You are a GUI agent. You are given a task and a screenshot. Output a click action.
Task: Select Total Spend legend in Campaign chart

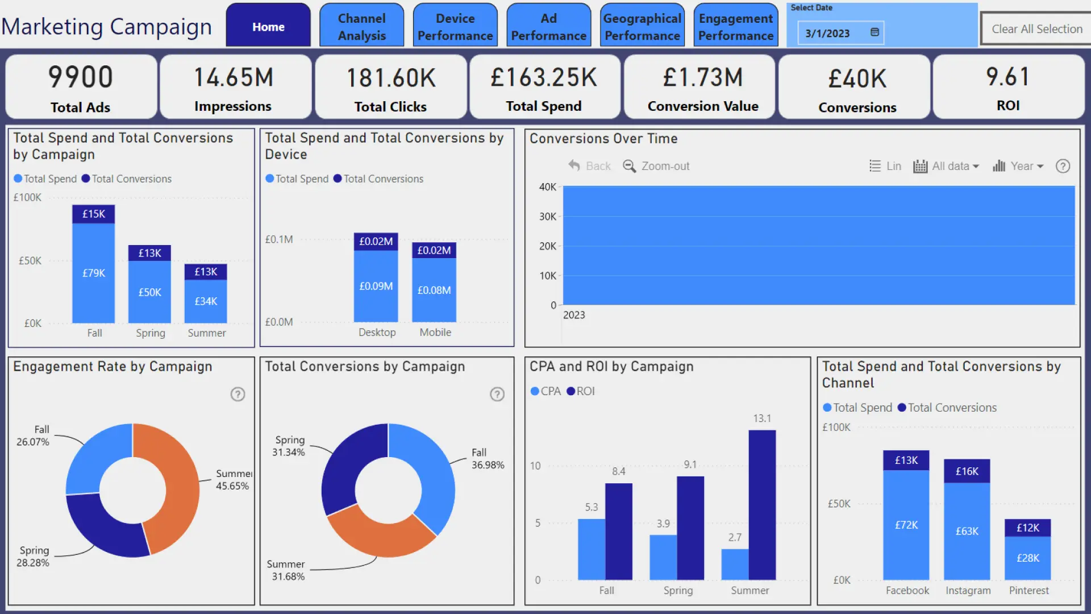point(45,179)
